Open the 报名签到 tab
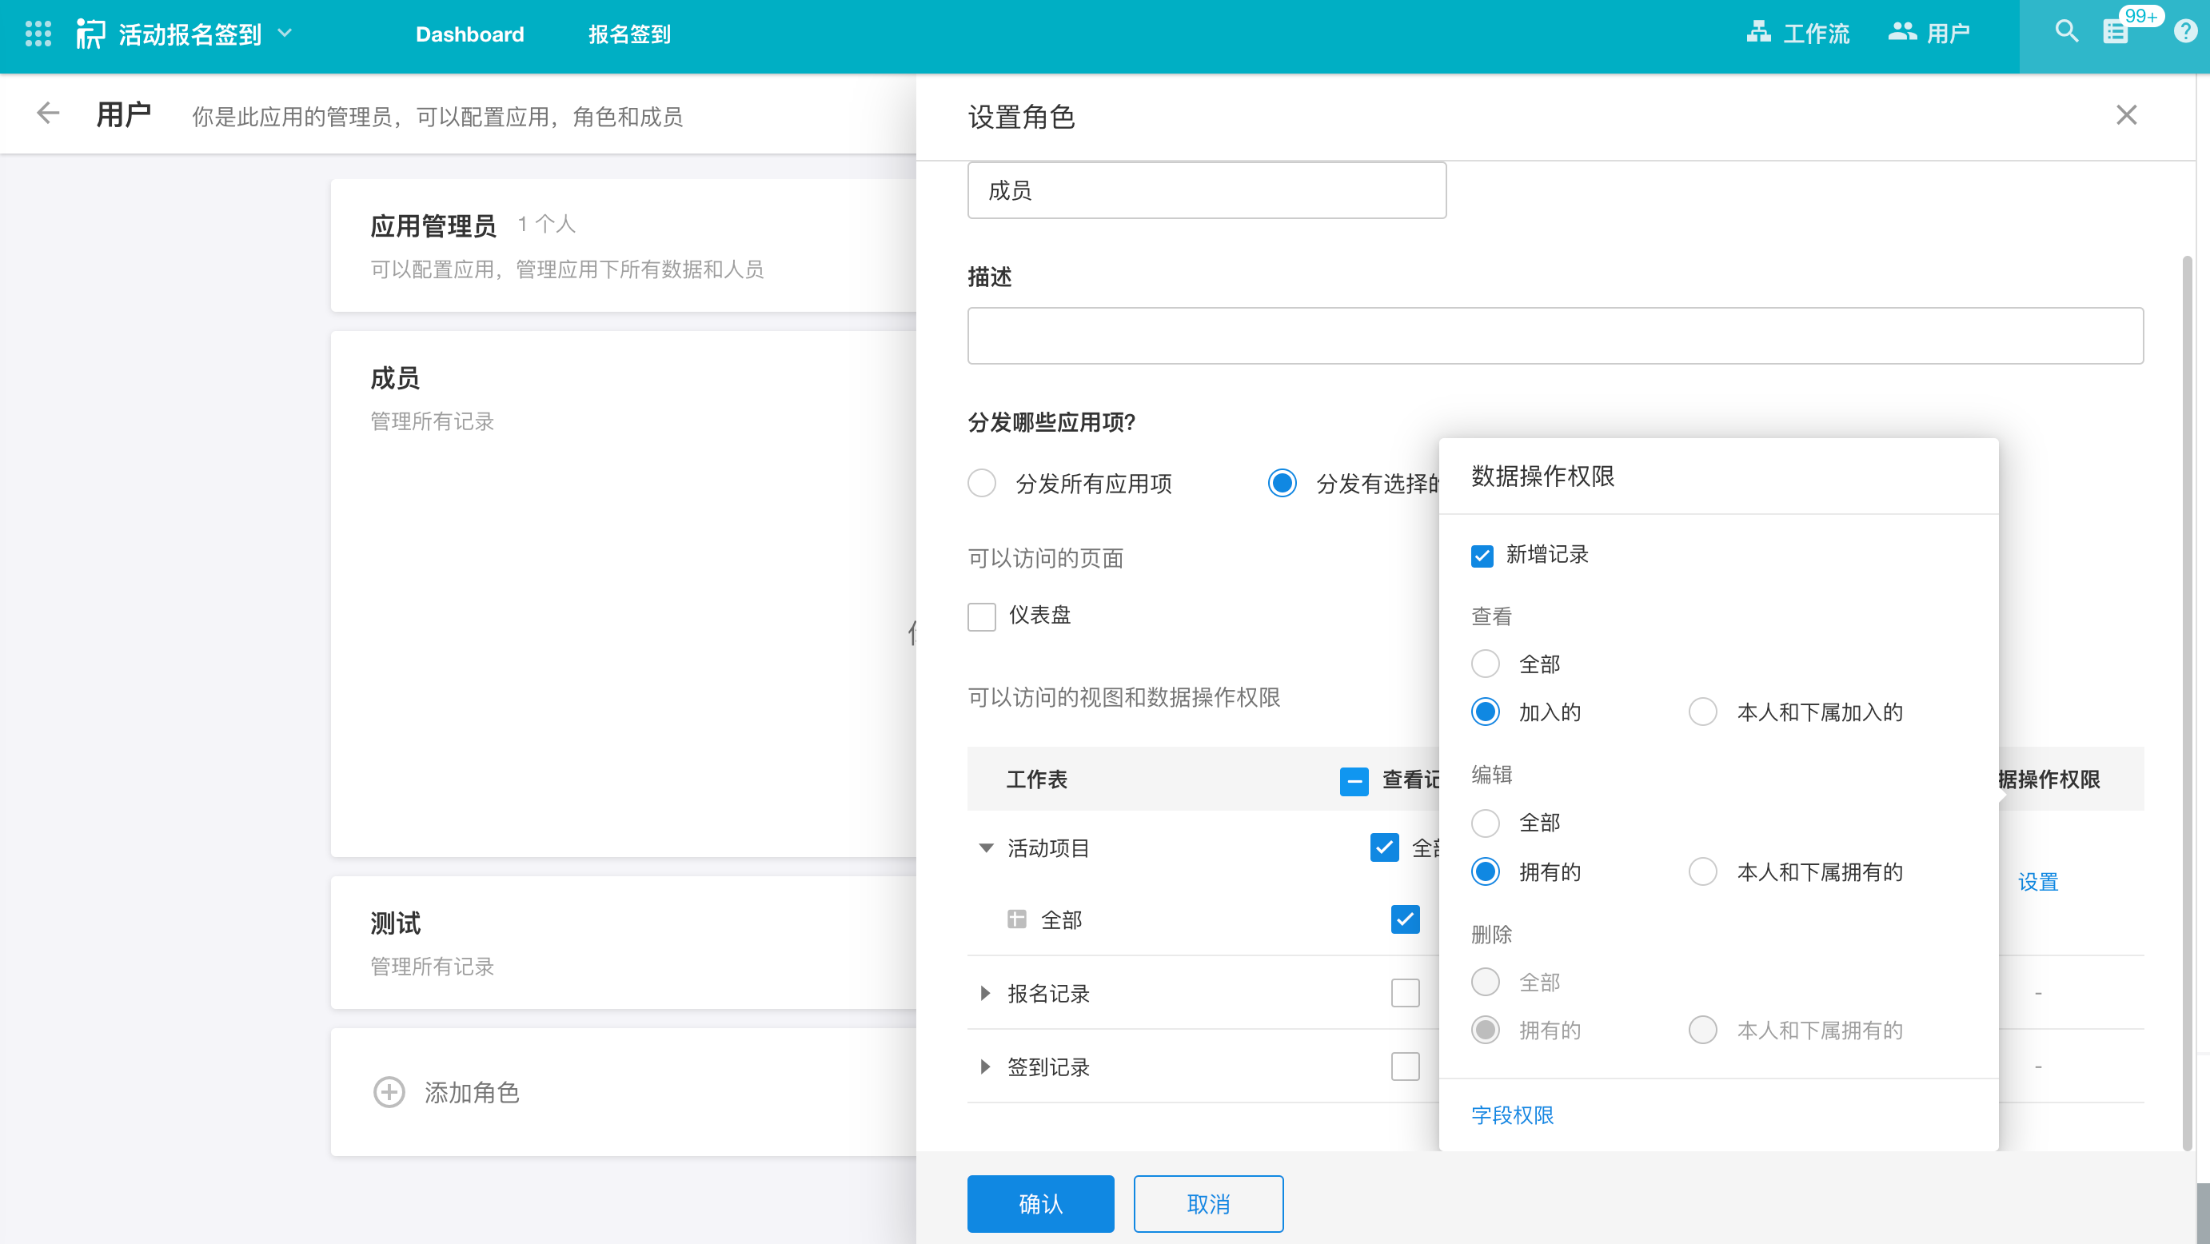The image size is (2210, 1244). [628, 34]
